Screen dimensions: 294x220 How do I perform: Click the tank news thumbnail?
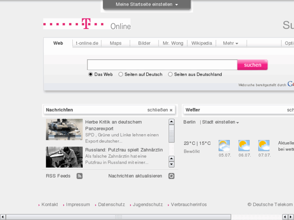click(64, 130)
